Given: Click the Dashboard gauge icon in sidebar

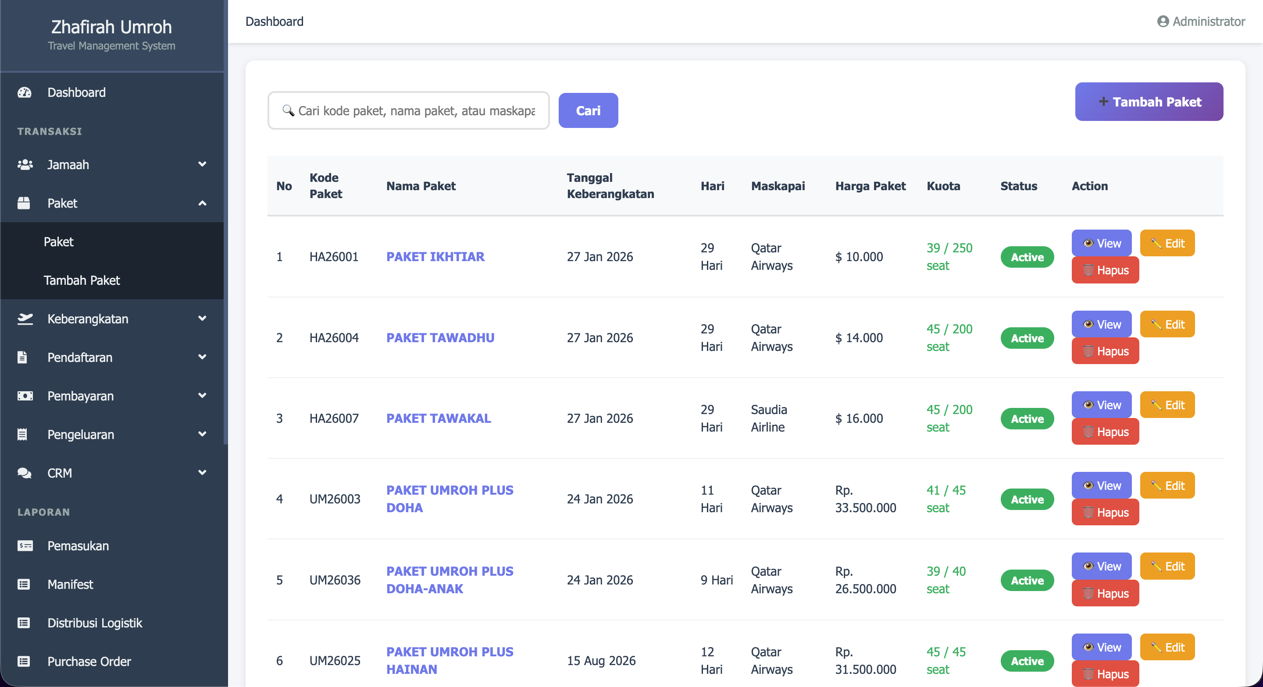Looking at the screenshot, I should (25, 92).
